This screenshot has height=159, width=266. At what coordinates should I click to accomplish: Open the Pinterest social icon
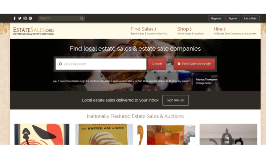coord(30,18)
